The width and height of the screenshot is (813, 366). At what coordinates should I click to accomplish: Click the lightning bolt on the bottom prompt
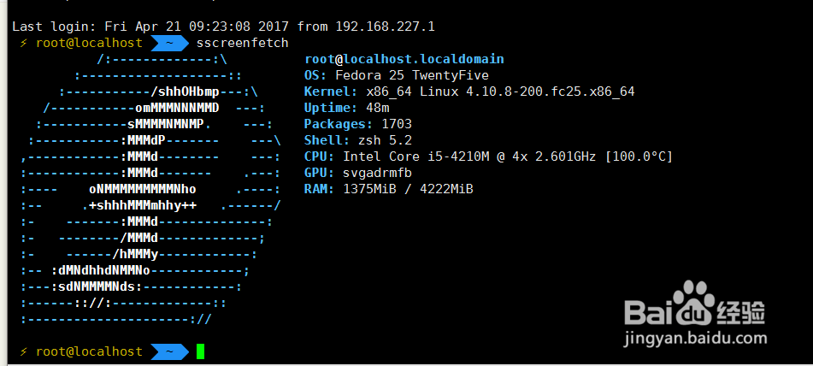tap(24, 351)
